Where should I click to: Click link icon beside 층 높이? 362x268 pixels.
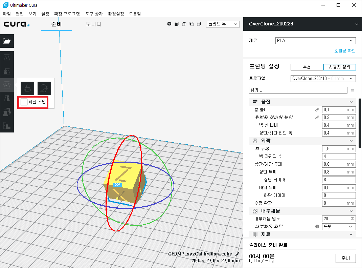[317, 109]
